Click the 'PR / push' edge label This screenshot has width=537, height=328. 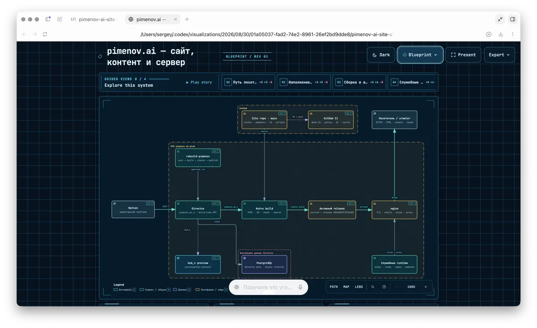(298, 117)
